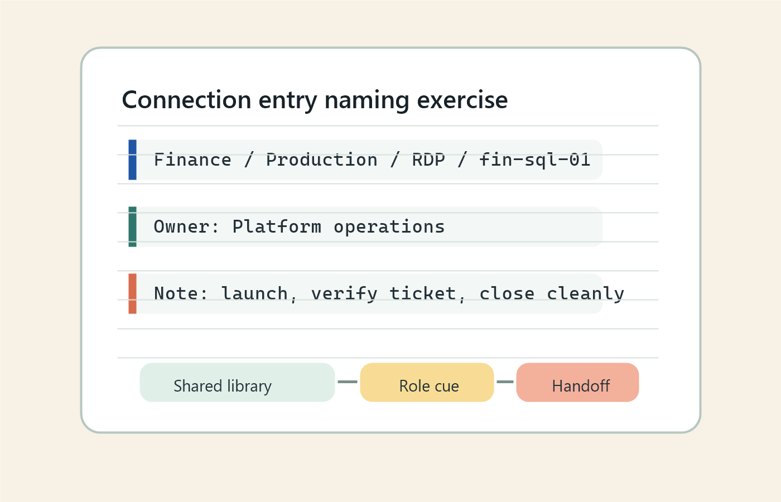Image resolution: width=781 pixels, height=502 pixels.
Task: Click the green marker beside Owner line
Action: coord(132,226)
